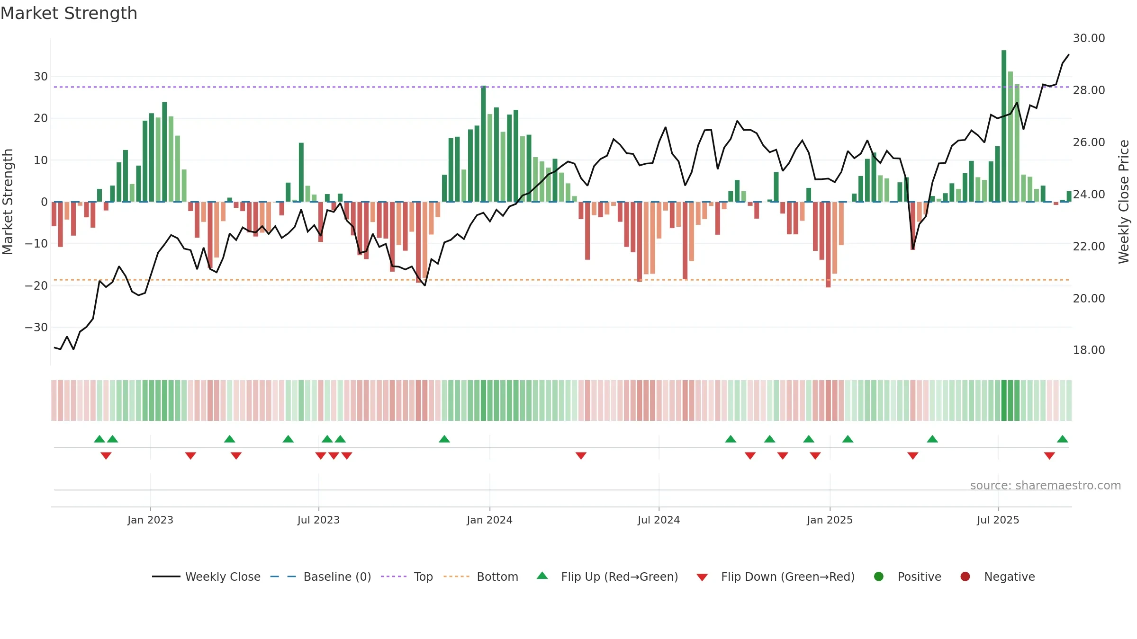Select the only flip-down marker between Jan 2024 and Jul 2024

(581, 456)
